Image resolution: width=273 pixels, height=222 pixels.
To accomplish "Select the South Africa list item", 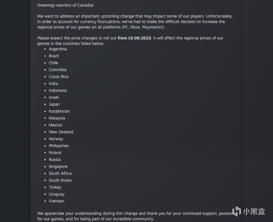I will click(60, 173).
